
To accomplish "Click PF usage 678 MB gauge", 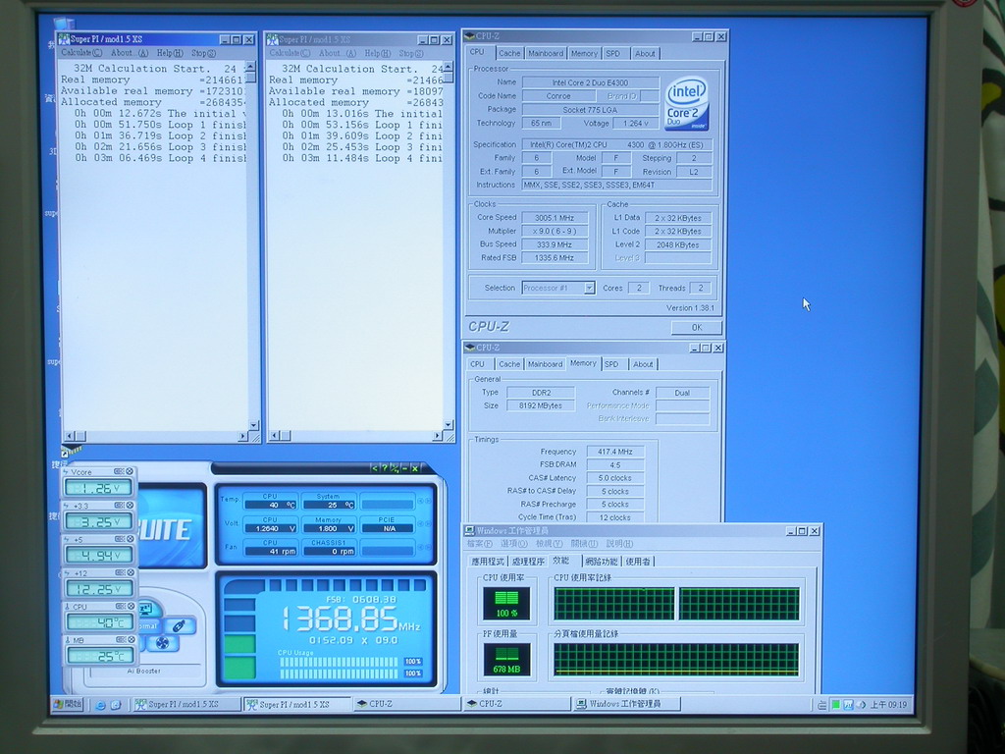I will coord(506,661).
